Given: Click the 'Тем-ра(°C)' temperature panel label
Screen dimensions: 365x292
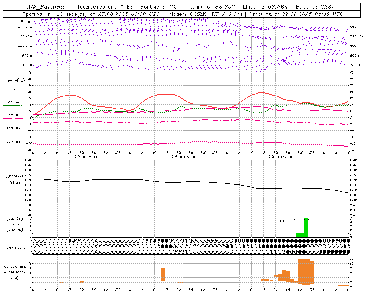Looking at the screenshot, I should point(13,81).
